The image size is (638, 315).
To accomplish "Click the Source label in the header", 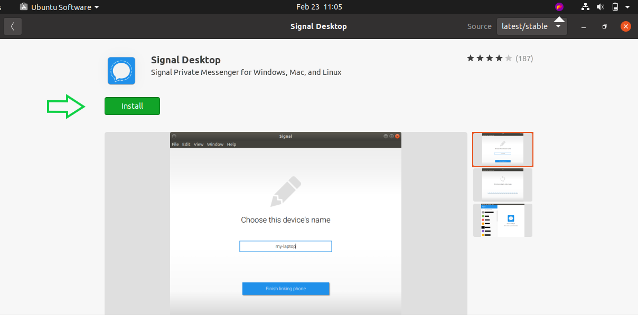I will pyautogui.click(x=480, y=26).
